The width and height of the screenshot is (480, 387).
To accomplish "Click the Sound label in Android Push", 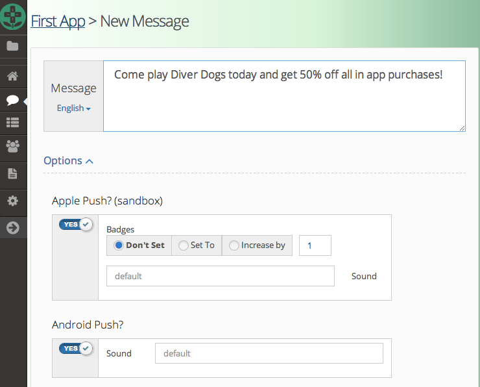I will tap(119, 353).
